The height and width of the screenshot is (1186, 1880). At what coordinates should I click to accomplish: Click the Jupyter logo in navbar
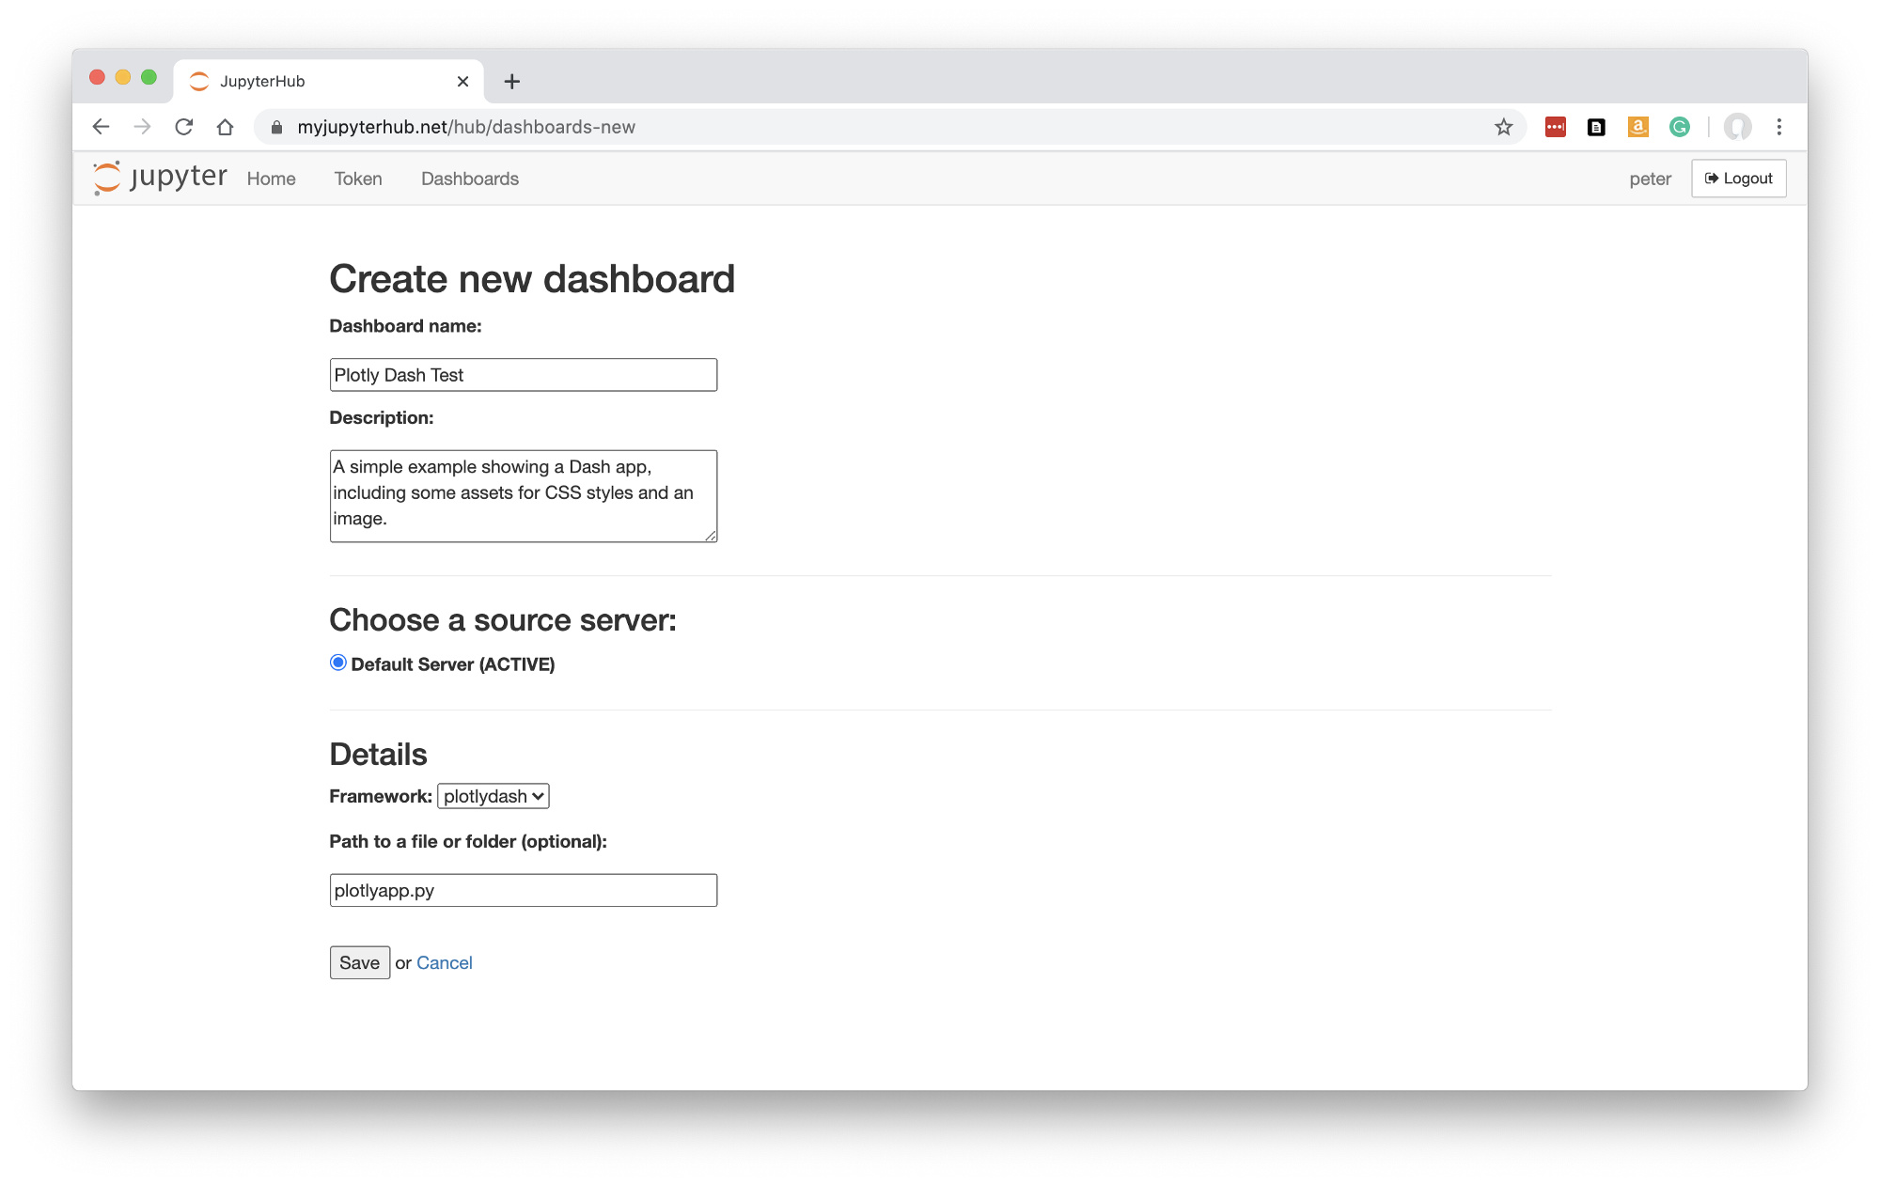(160, 178)
